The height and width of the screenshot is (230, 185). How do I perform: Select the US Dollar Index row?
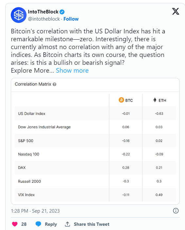[95, 114]
